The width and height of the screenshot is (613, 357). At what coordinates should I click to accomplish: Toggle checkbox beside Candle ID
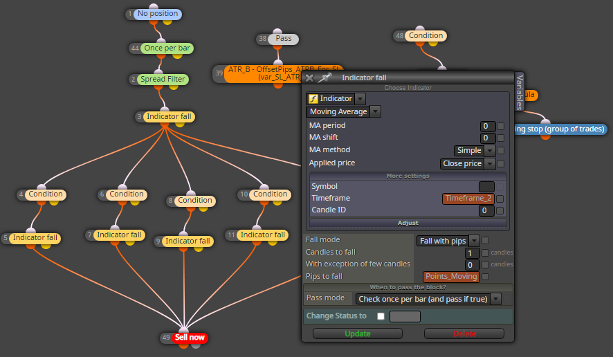click(x=500, y=211)
